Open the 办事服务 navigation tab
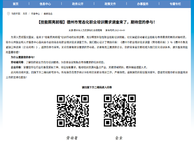Screen dimensions: 194x141 click(x=143, y=4)
